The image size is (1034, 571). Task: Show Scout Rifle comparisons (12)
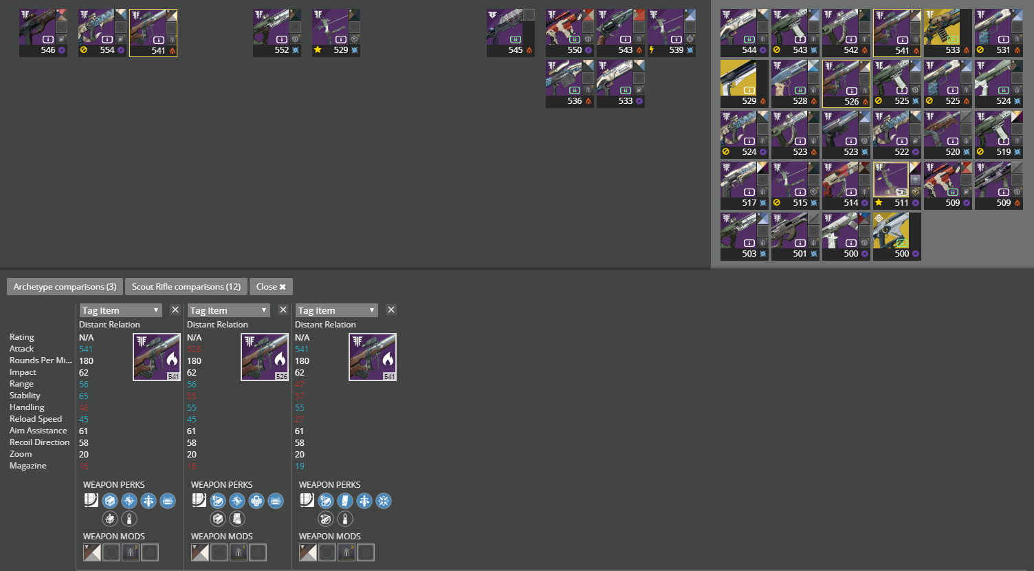(x=186, y=287)
